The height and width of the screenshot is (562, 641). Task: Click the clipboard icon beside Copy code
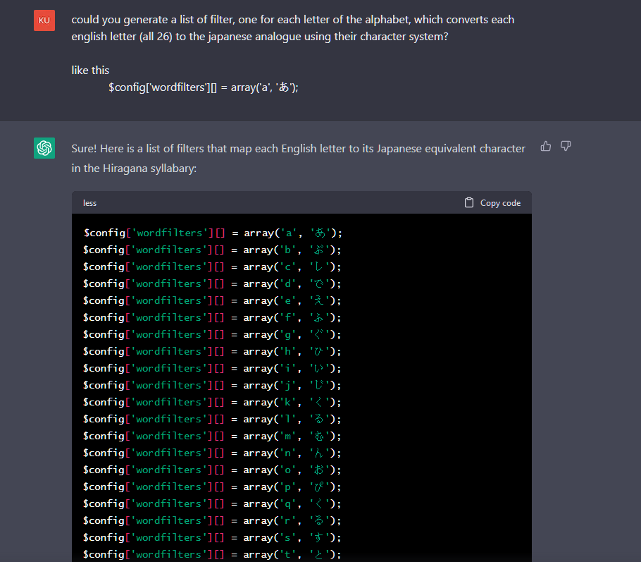[x=469, y=203]
